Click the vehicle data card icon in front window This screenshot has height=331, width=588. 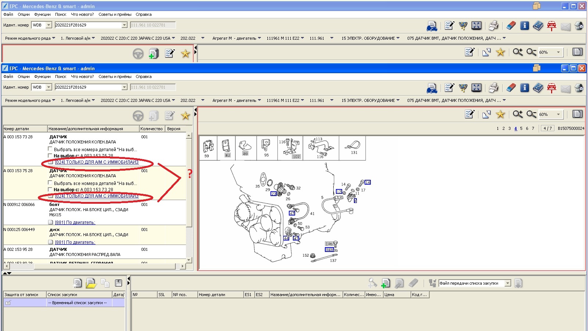(432, 88)
